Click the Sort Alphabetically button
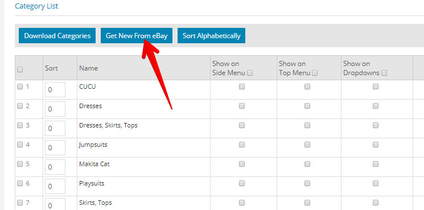The height and width of the screenshot is (210, 424). (212, 36)
